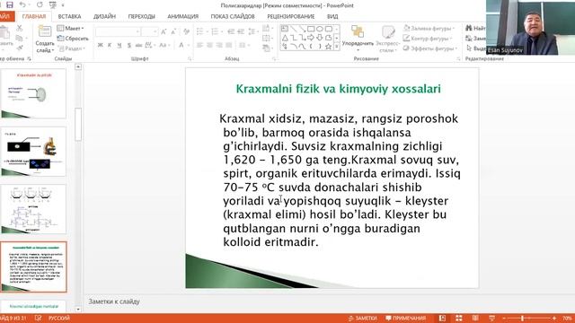Choose the right arrow shape

coord(311,38)
